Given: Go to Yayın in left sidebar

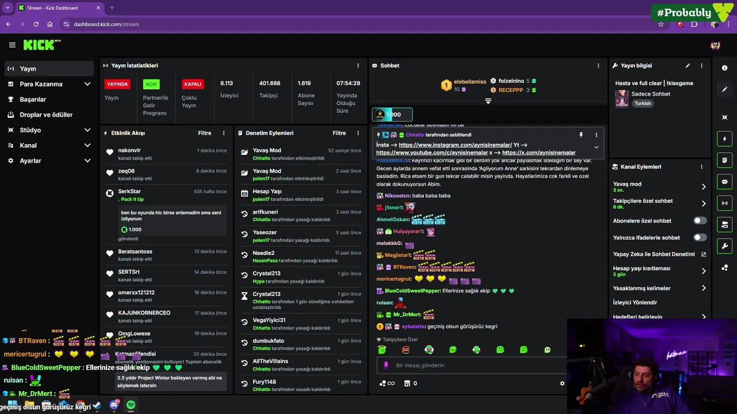Looking at the screenshot, I should coord(49,68).
